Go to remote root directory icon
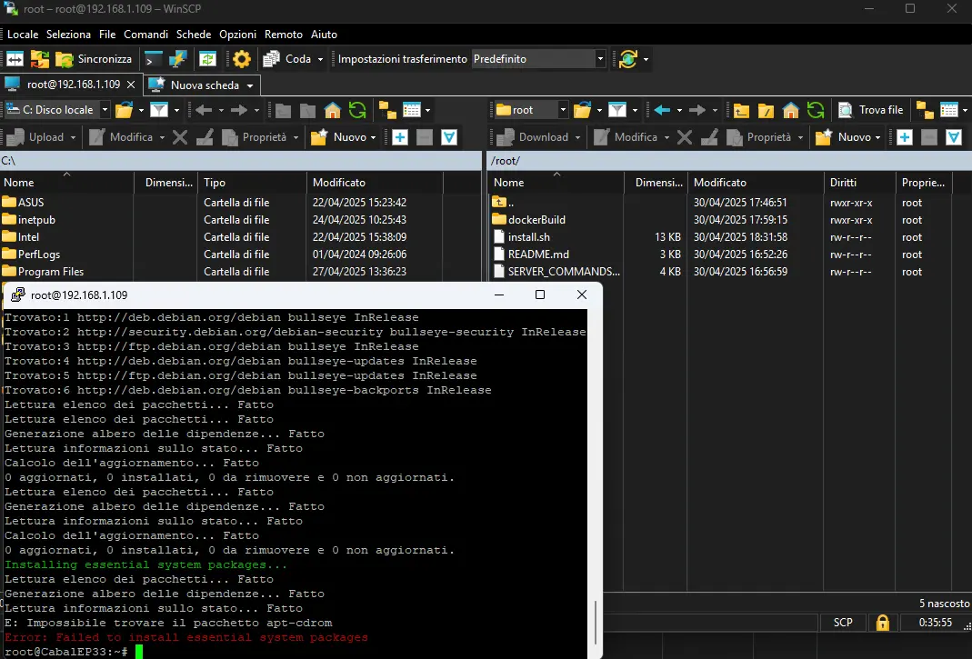The height and width of the screenshot is (659, 972). (767, 110)
